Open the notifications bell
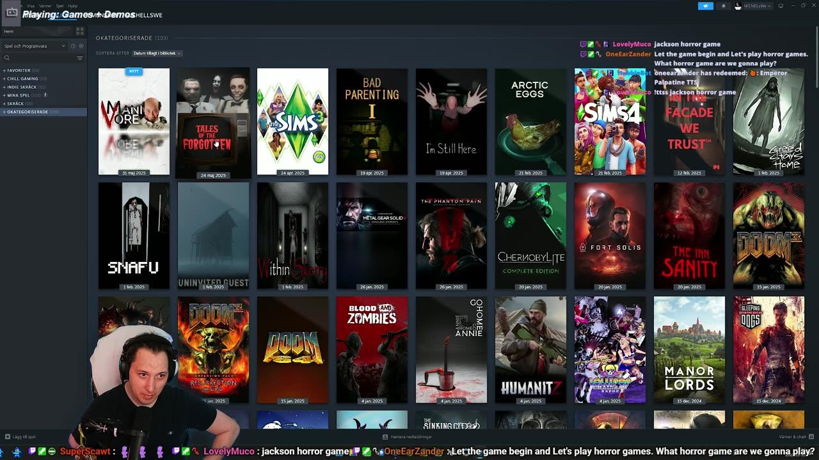Screen dimensions: 819x460 pos(724,6)
